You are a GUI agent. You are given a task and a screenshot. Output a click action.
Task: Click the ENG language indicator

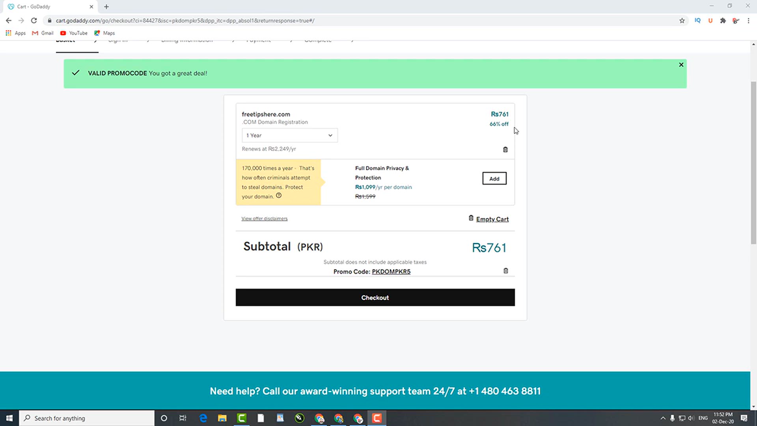click(703, 418)
